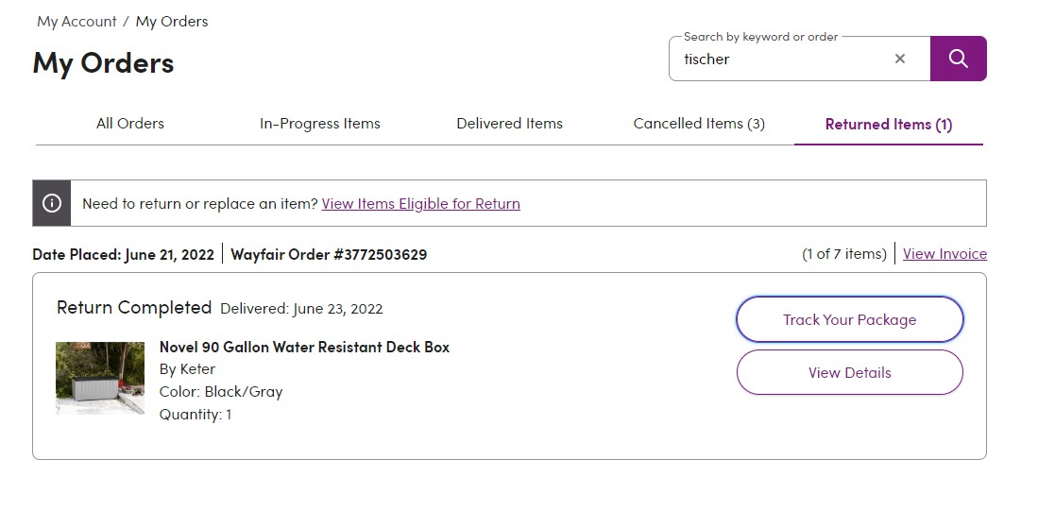The width and height of the screenshot is (1055, 511).
Task: Click the View Details button
Action: click(850, 372)
